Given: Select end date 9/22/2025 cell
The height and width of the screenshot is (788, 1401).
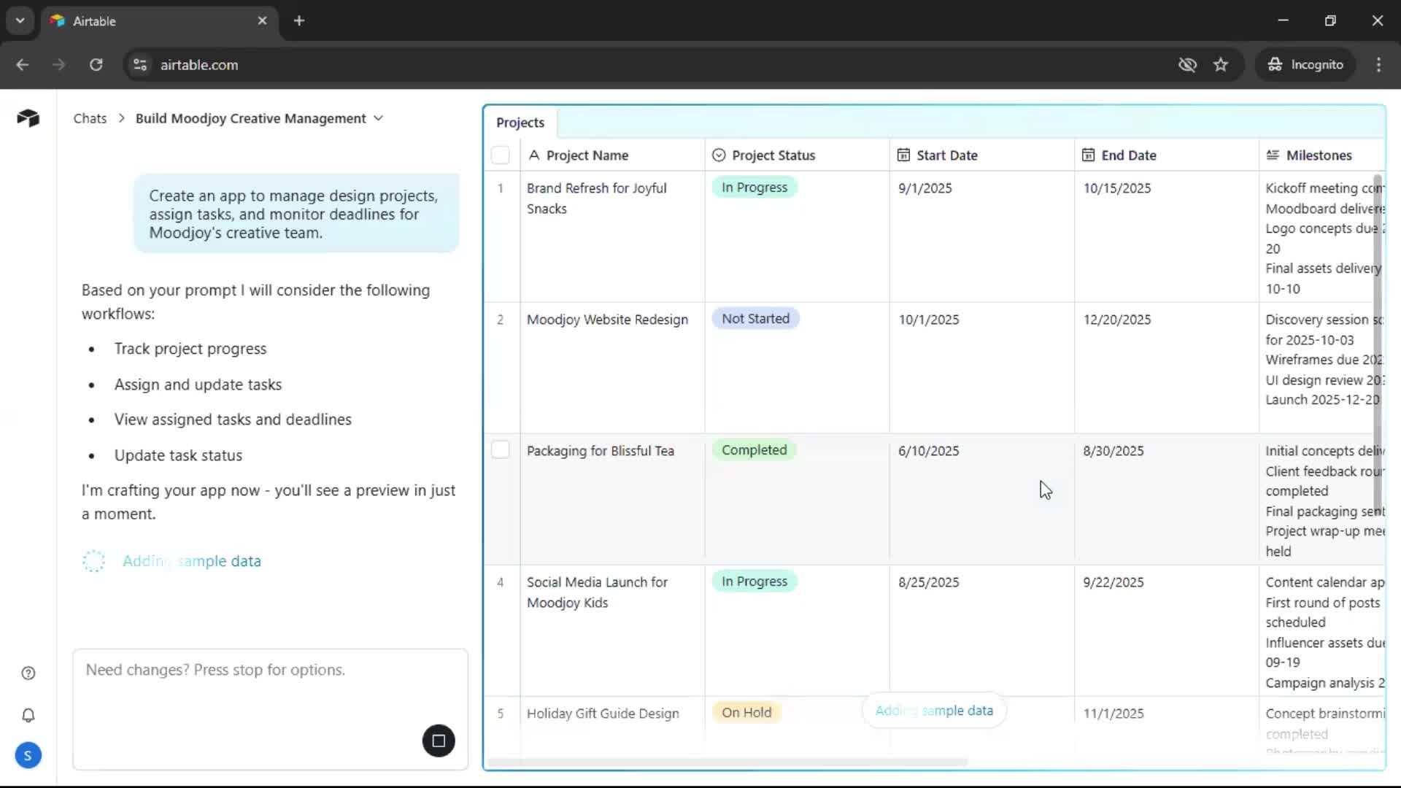Looking at the screenshot, I should [1167, 631].
